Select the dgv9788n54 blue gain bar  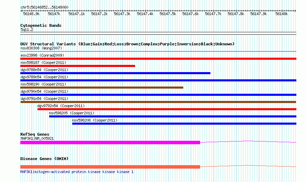pyautogui.click(x=115, y=73)
